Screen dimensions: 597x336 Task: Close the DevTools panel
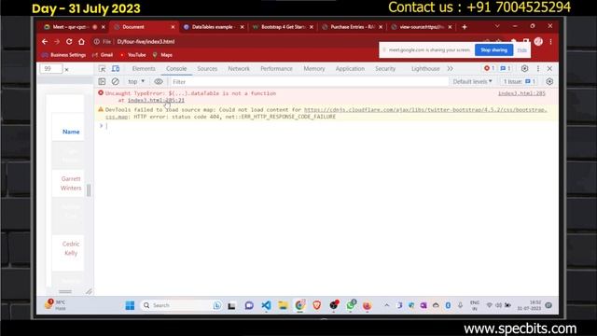549,68
